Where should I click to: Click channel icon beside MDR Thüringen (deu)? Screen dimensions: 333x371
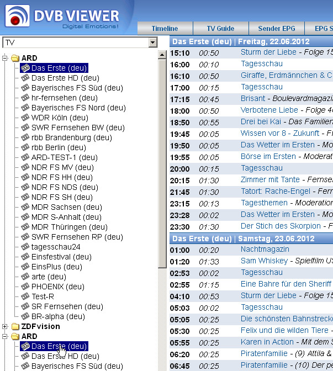click(25, 227)
